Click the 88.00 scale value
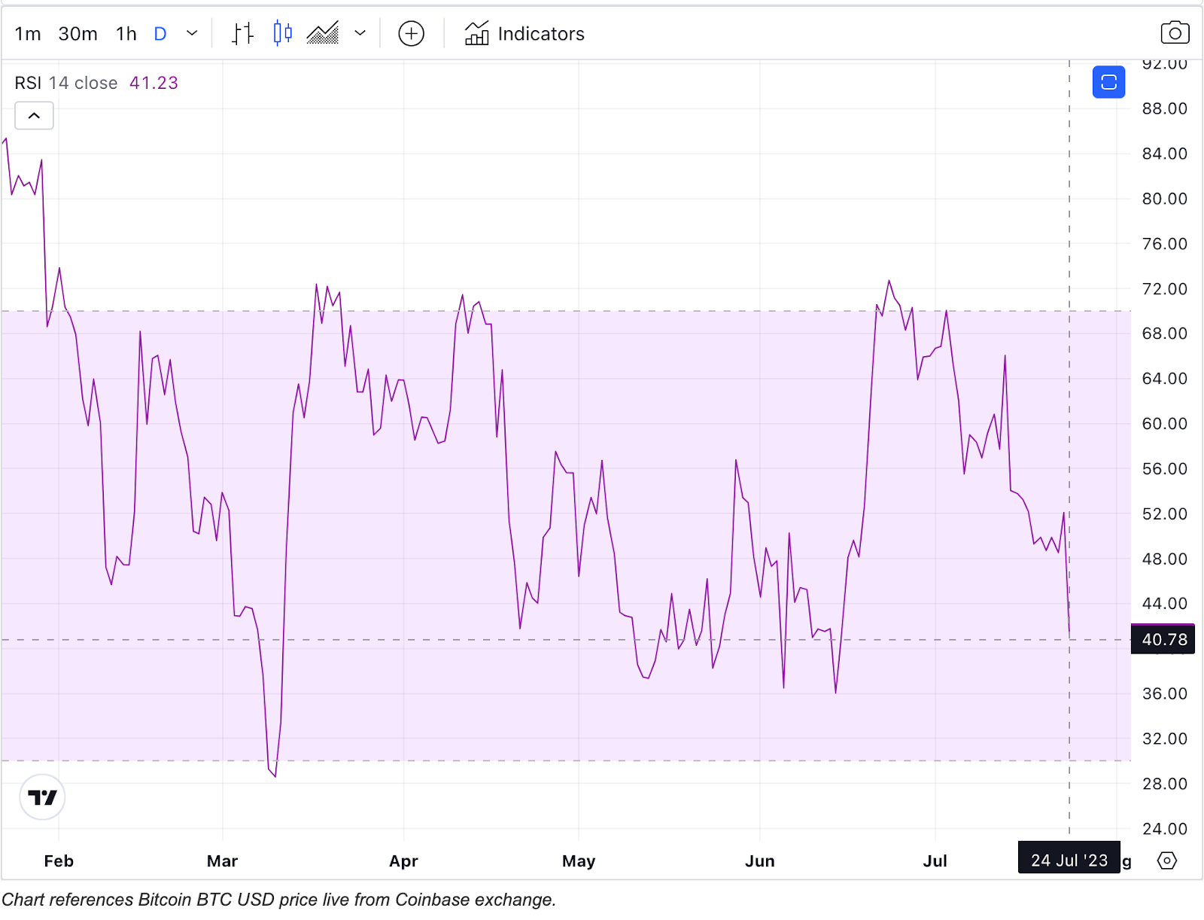The width and height of the screenshot is (1204, 920). (1164, 108)
